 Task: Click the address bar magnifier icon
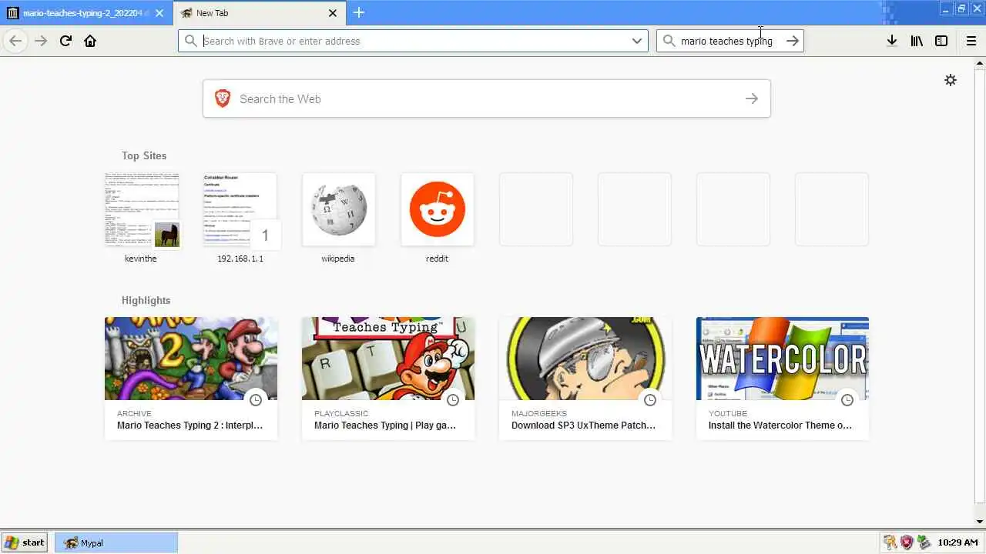click(x=191, y=41)
